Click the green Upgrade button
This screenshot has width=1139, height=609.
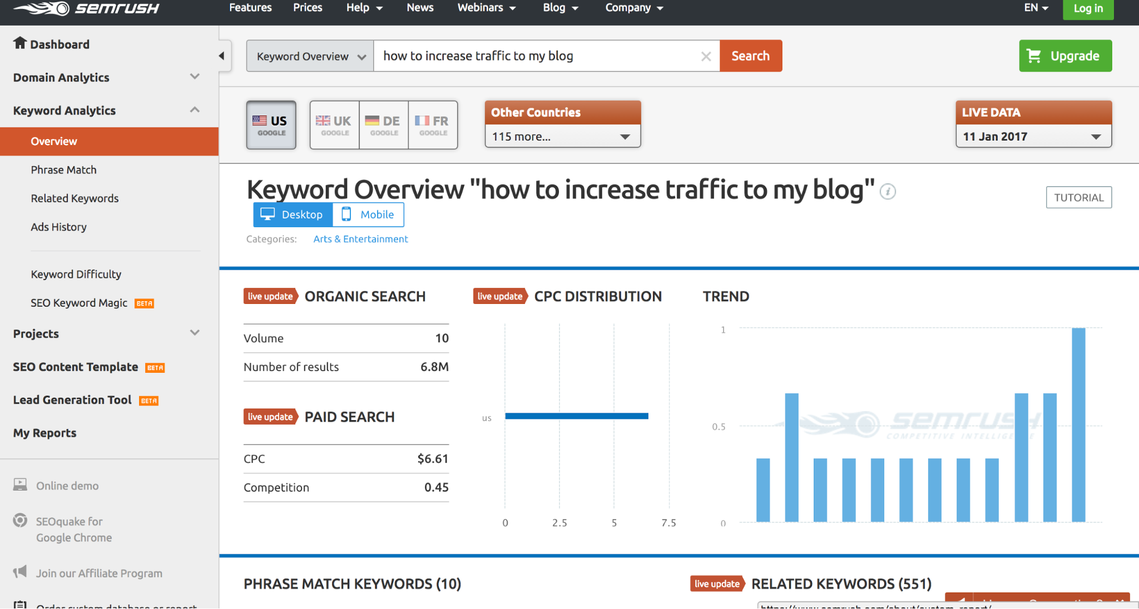[x=1065, y=56]
